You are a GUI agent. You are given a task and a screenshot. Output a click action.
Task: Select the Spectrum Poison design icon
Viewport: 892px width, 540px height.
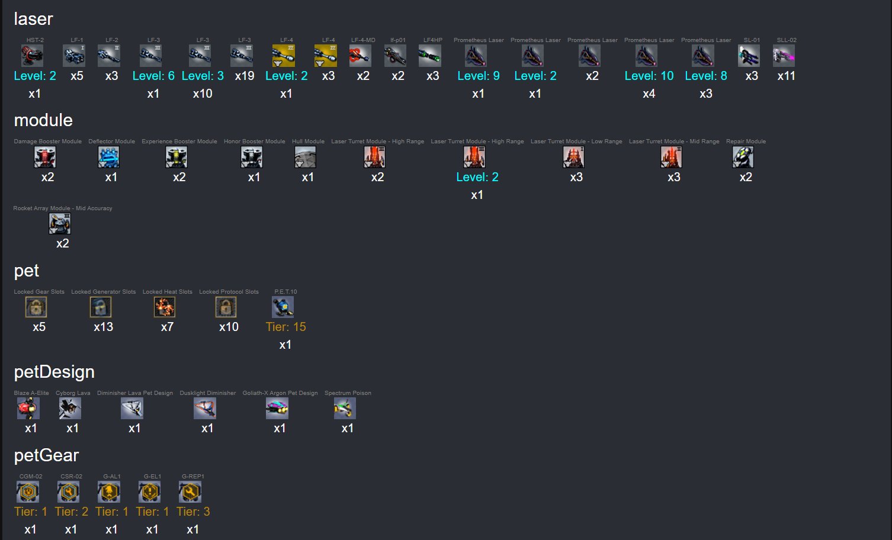click(x=345, y=409)
